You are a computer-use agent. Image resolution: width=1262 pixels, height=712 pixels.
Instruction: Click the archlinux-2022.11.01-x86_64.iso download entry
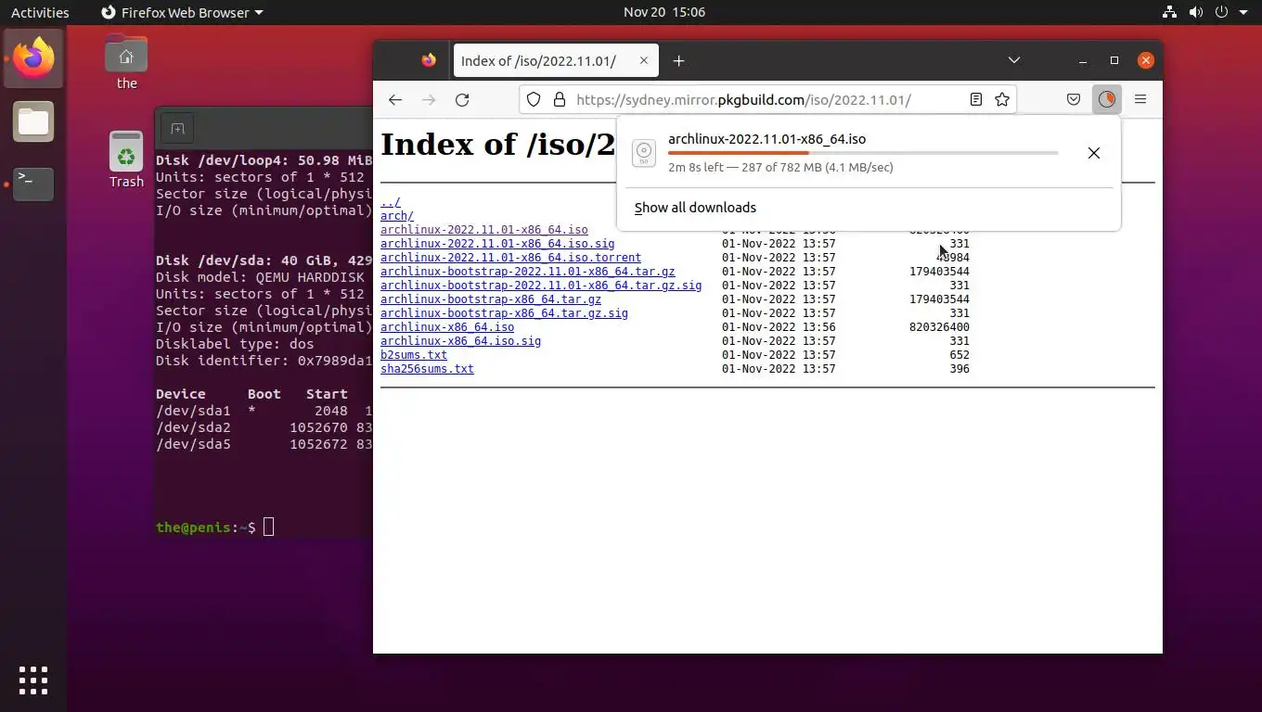pyautogui.click(x=869, y=153)
